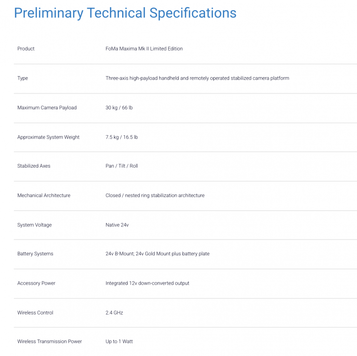Click the Preliminary Technical Specifications heading
The image size is (357, 356).
[125, 13]
